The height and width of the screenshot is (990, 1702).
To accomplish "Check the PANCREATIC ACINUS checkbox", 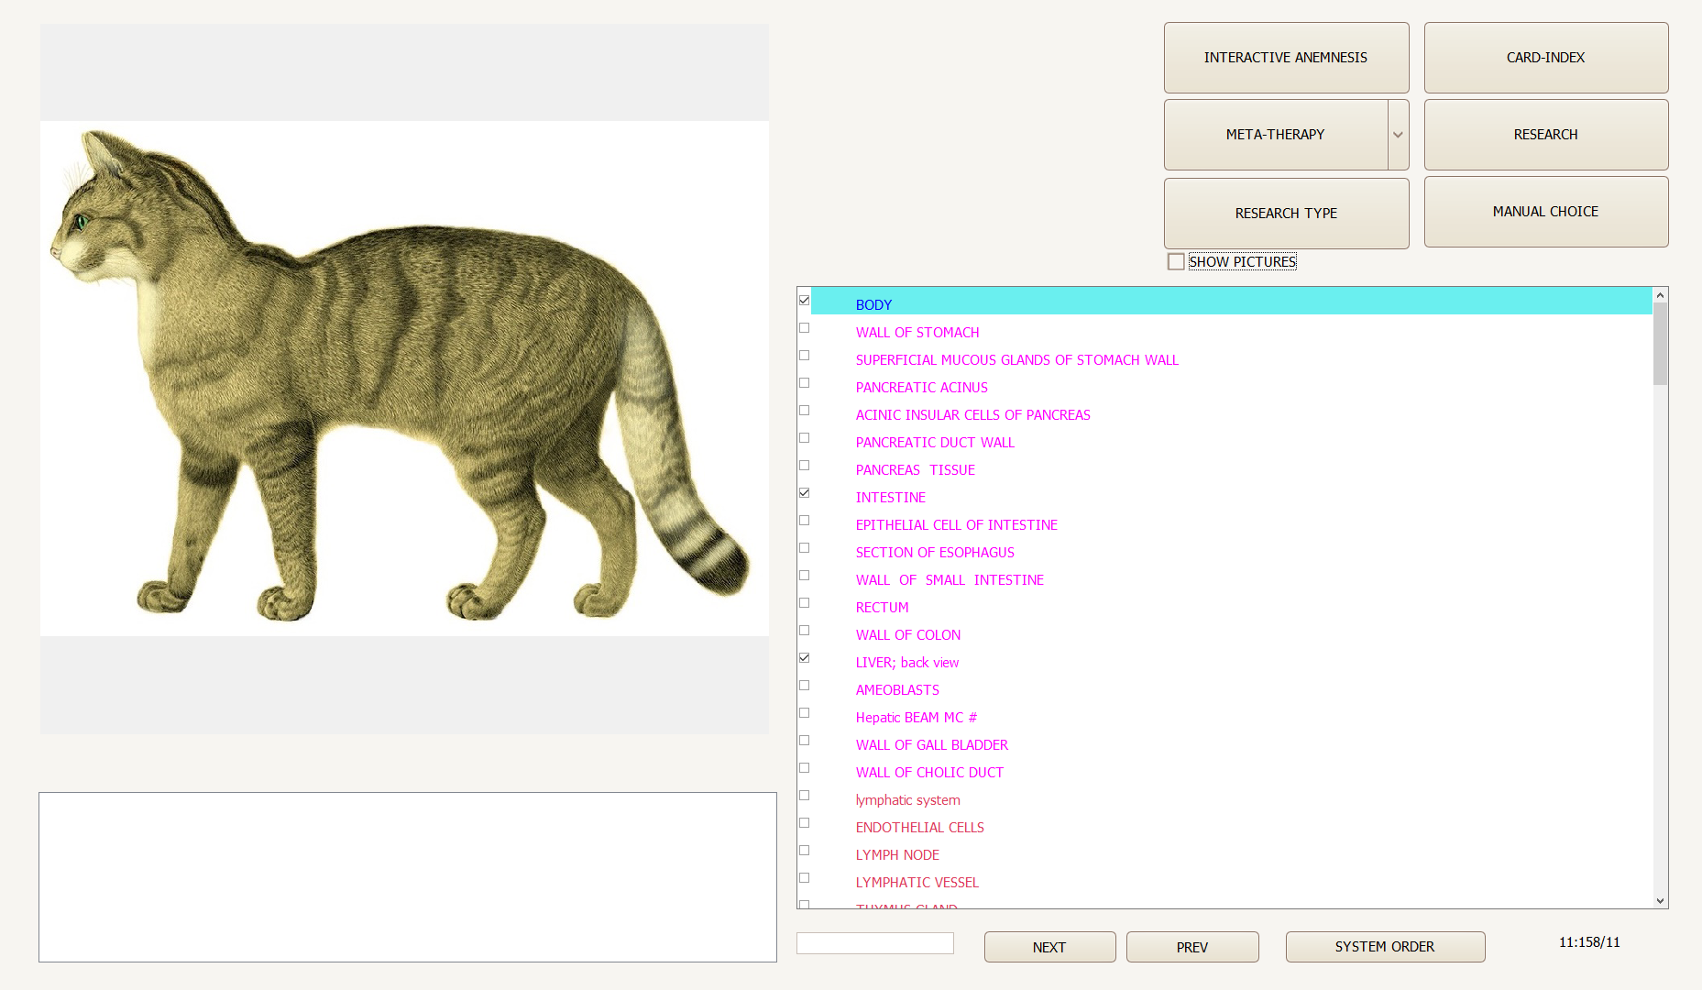I will tap(804, 383).
